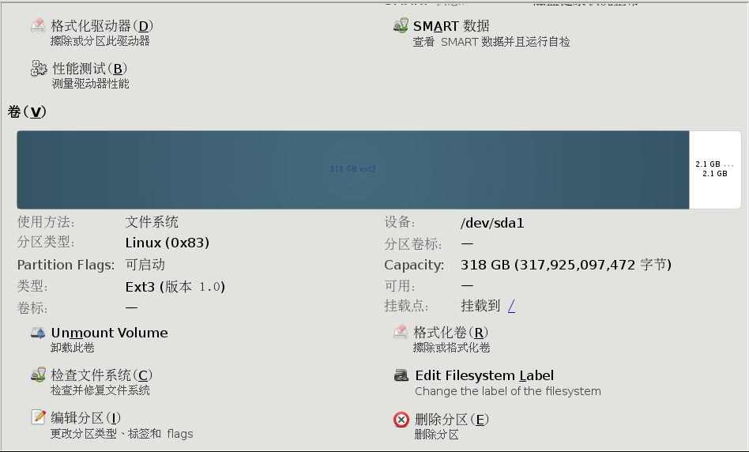The image size is (749, 452).
Task: Click the Ext3 (版本 1.0) type value
Action: (175, 287)
